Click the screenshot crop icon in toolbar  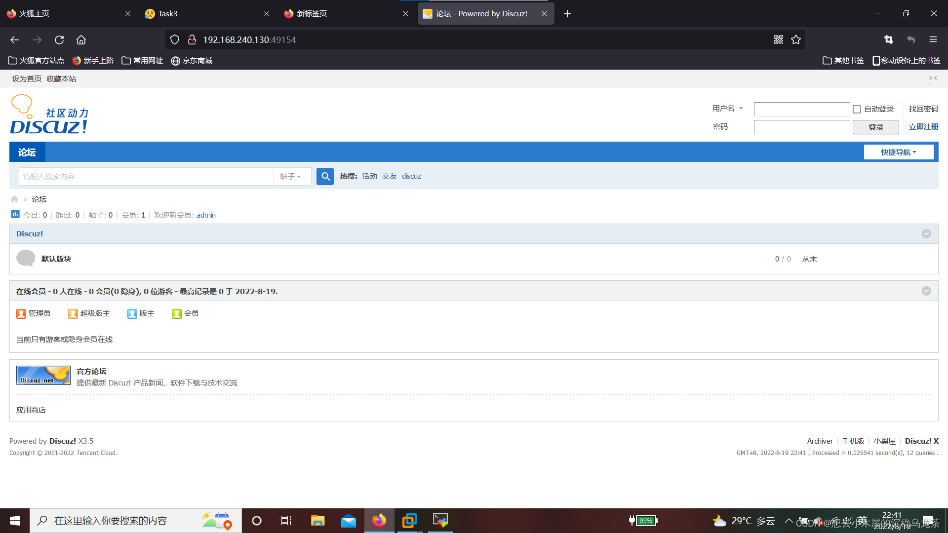pos(889,39)
